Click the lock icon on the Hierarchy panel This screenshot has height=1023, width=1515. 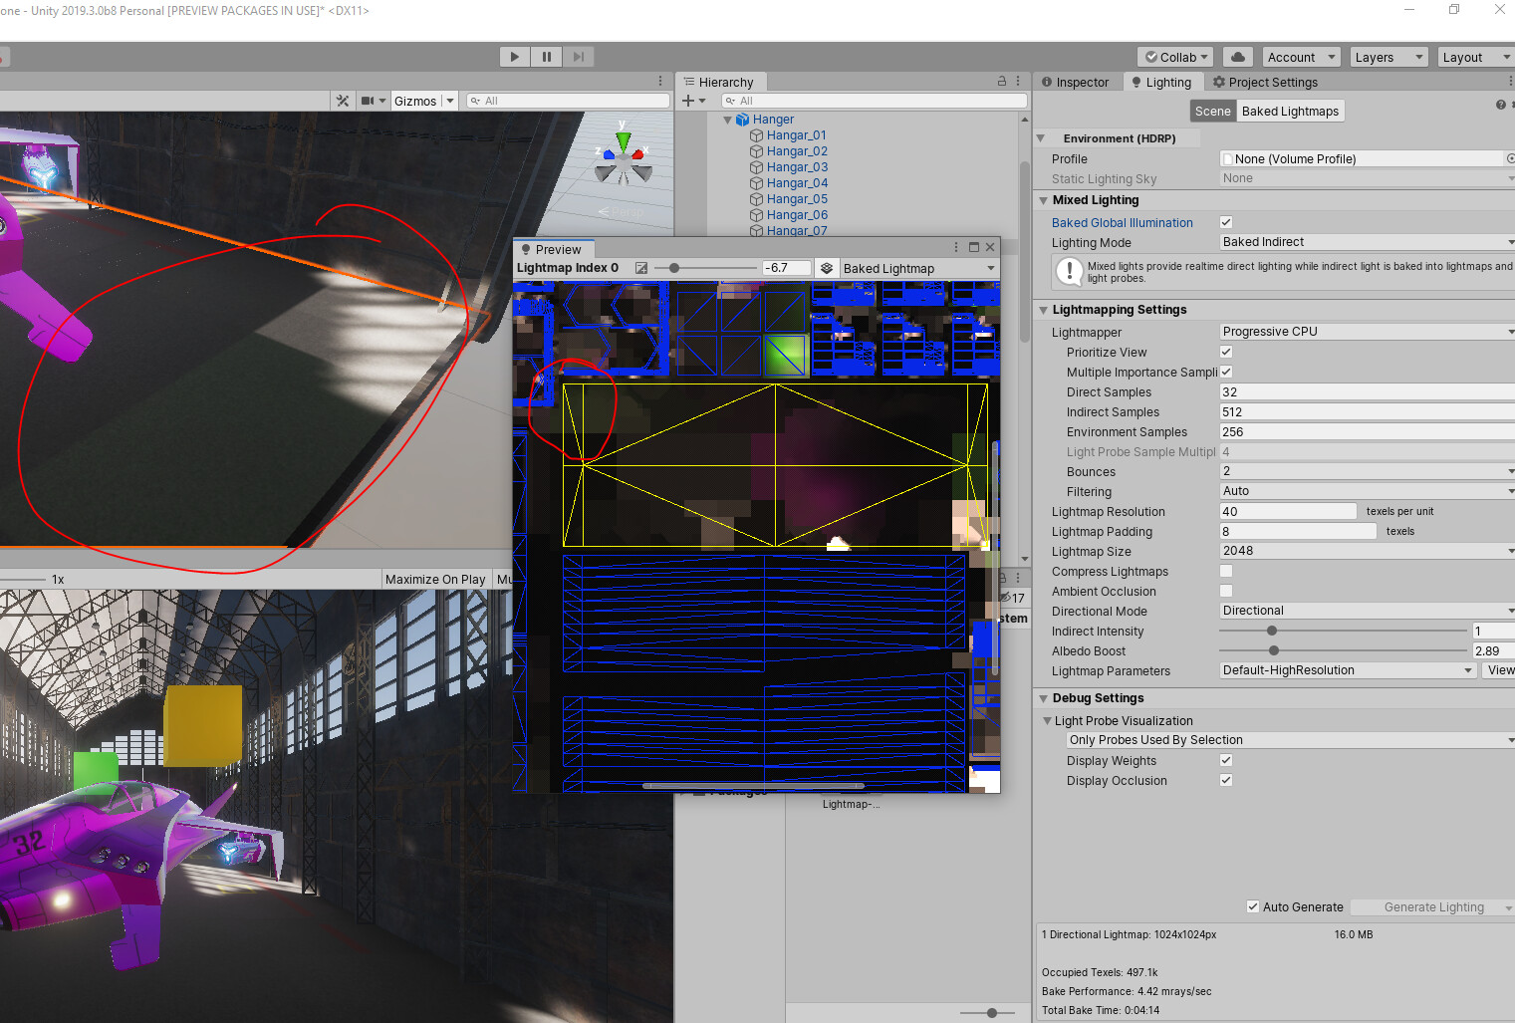[x=1000, y=81]
